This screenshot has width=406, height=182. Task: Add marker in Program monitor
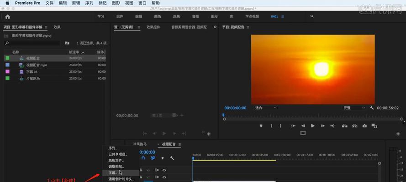pos(261,126)
